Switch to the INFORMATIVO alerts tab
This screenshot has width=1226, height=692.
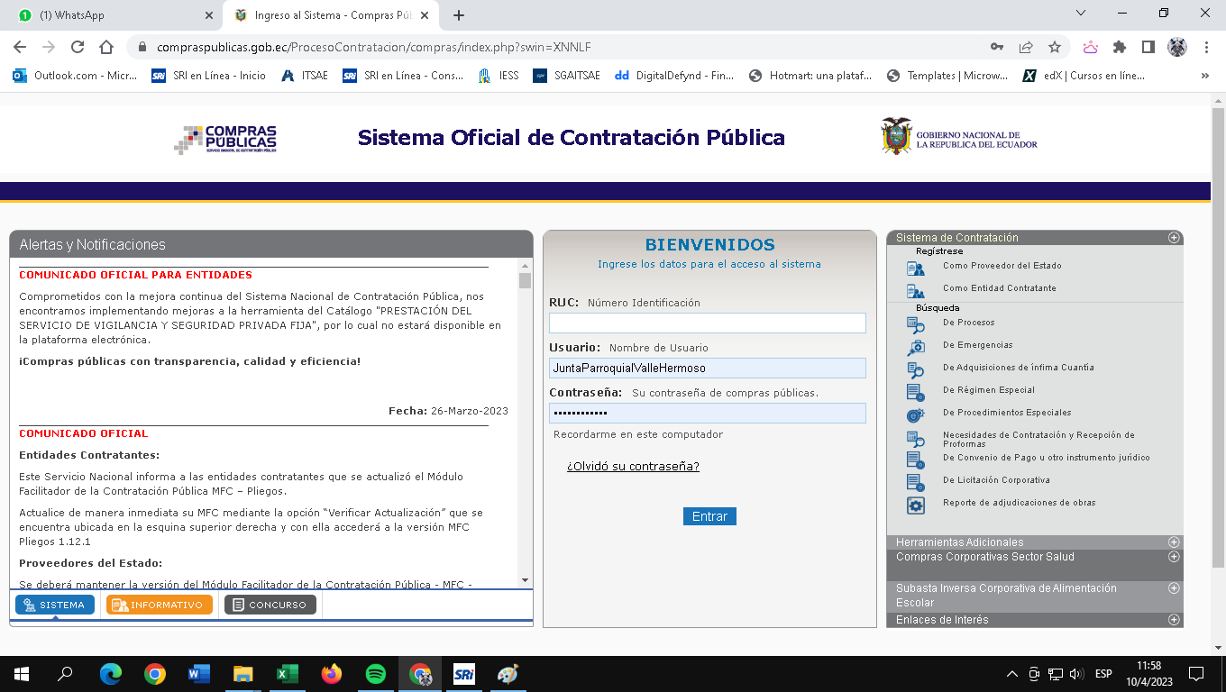tap(160, 605)
